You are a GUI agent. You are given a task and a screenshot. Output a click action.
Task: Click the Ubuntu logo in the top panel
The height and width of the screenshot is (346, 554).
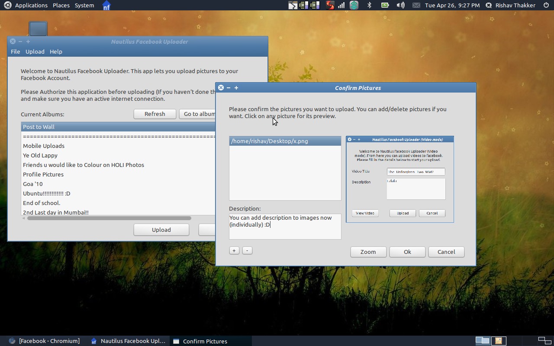(x=7, y=5)
